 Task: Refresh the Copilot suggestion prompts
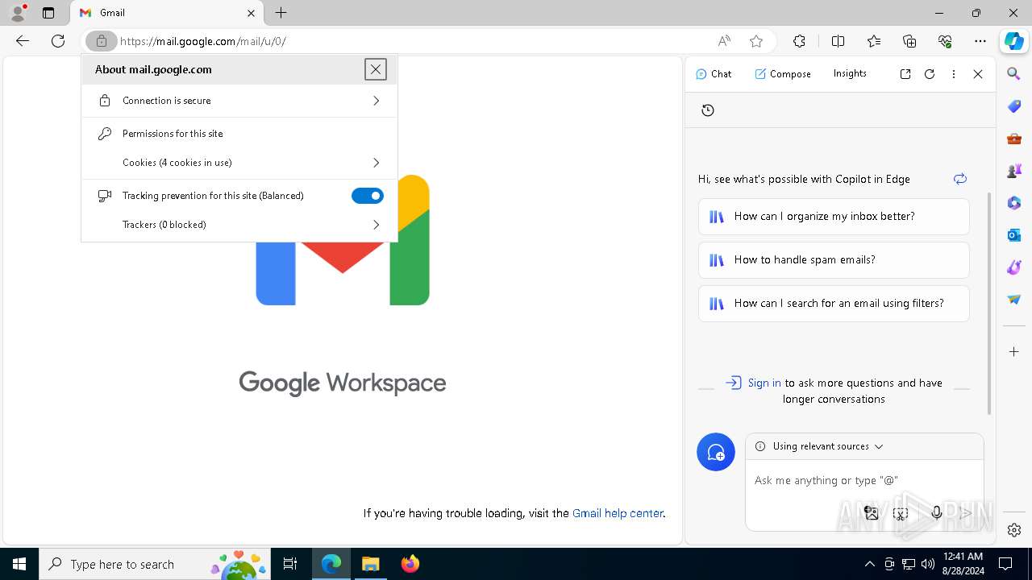959,179
